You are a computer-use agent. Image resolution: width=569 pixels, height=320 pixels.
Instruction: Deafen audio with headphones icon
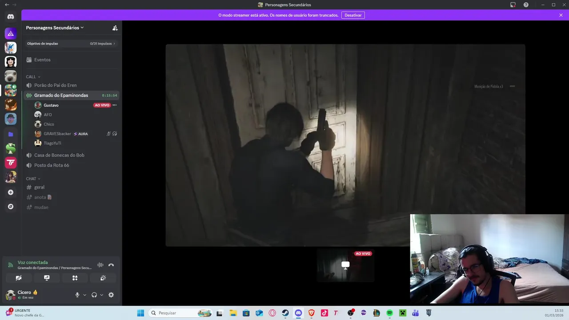pyautogui.click(x=94, y=295)
